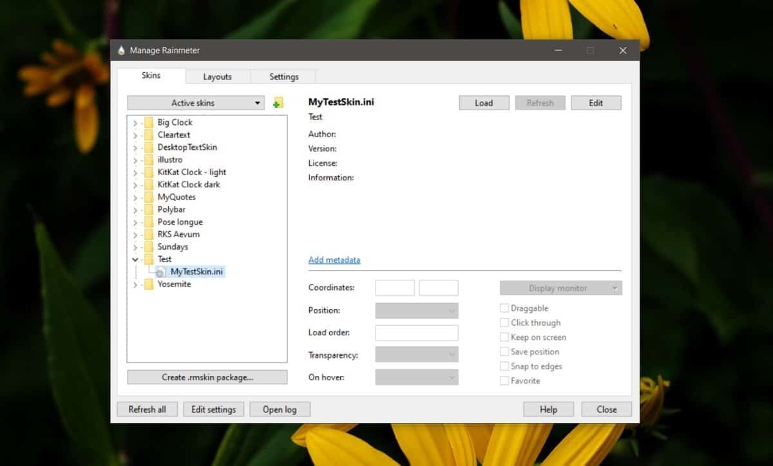773x466 pixels.
Task: Open the Transparency dropdown
Action: click(x=416, y=355)
